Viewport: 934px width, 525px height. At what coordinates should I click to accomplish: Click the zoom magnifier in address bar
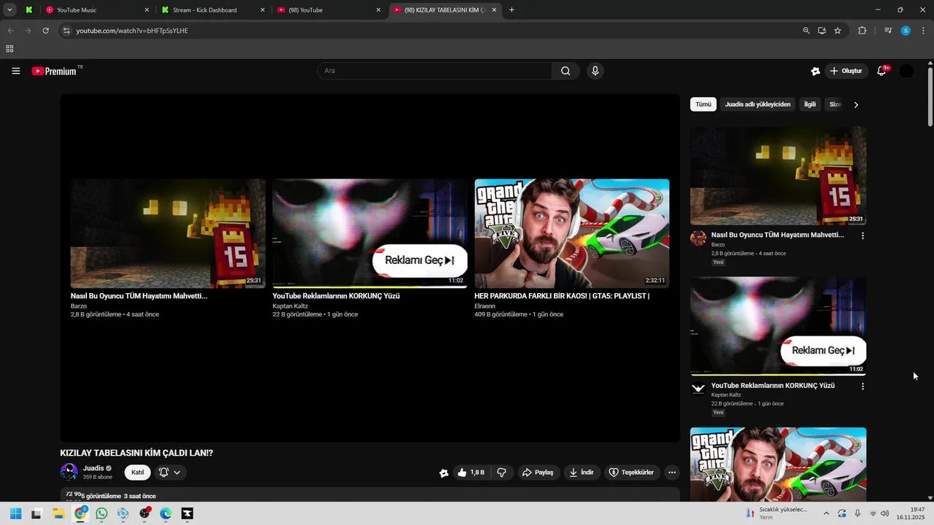pyautogui.click(x=806, y=31)
